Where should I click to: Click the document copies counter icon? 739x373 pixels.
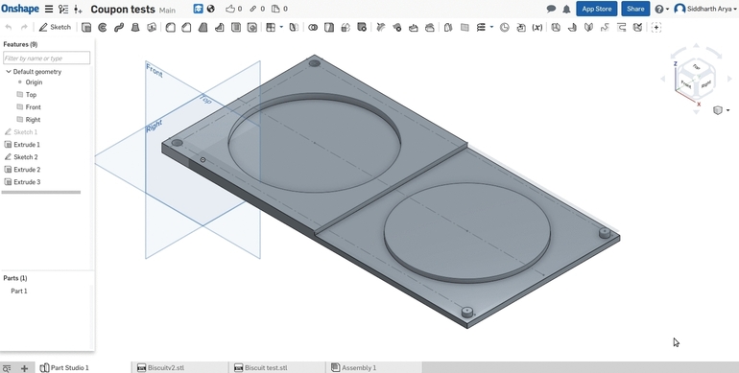[280, 9]
